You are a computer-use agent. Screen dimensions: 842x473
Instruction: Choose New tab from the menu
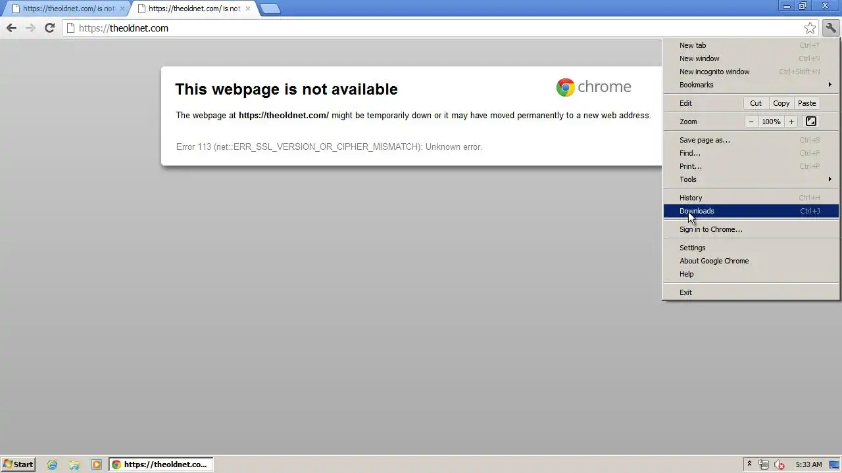tap(751, 45)
